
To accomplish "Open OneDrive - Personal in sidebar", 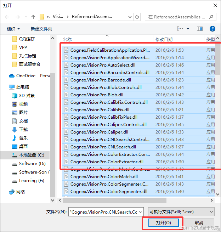I will point(29,76).
